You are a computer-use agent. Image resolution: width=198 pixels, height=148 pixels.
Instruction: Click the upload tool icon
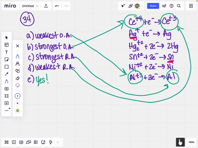(x=7, y=103)
